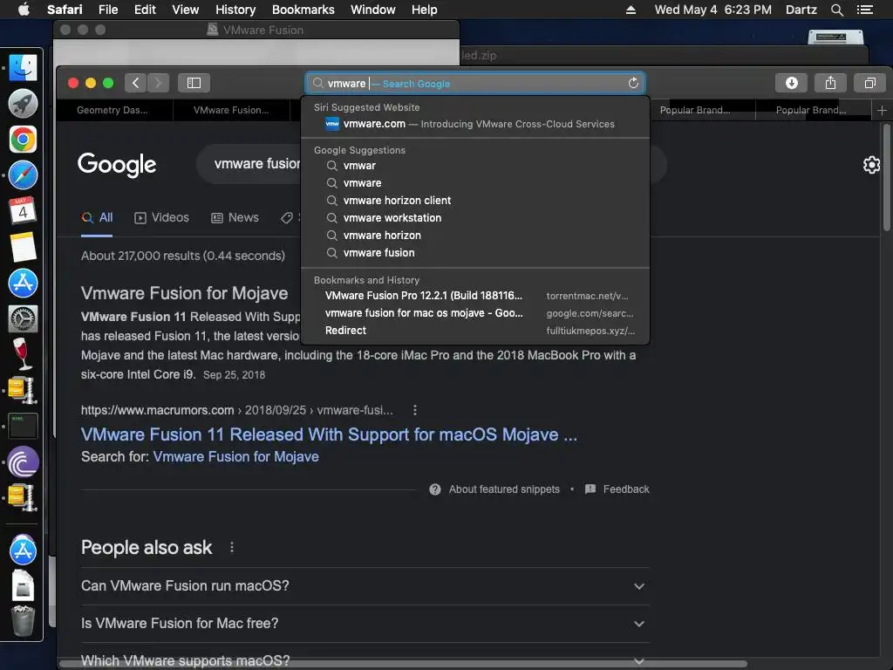893x670 pixels.
Task: Open Notification Center list icon
Action: coord(865,10)
